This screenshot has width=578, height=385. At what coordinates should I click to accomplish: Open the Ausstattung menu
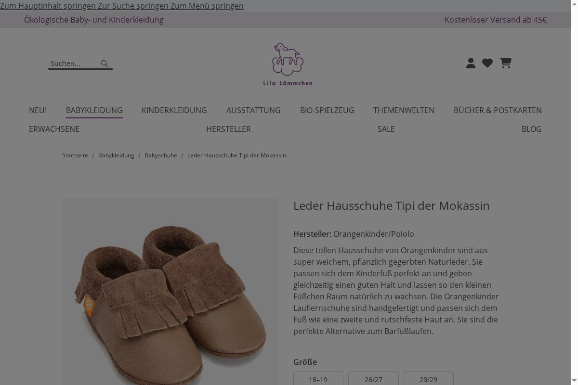point(253,110)
